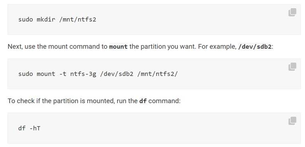This screenshot has height=147, width=305.
Task: Copy the sudo mount ntfs-3g command
Action: (292, 67)
